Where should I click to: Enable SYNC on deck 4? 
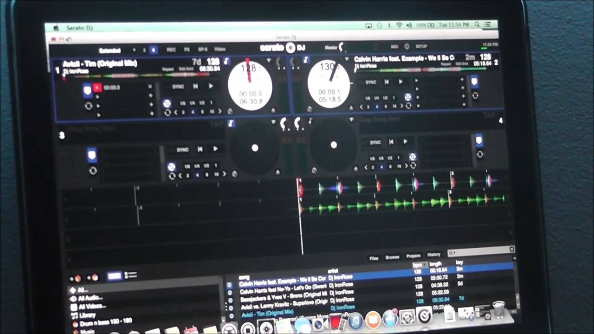point(375,142)
